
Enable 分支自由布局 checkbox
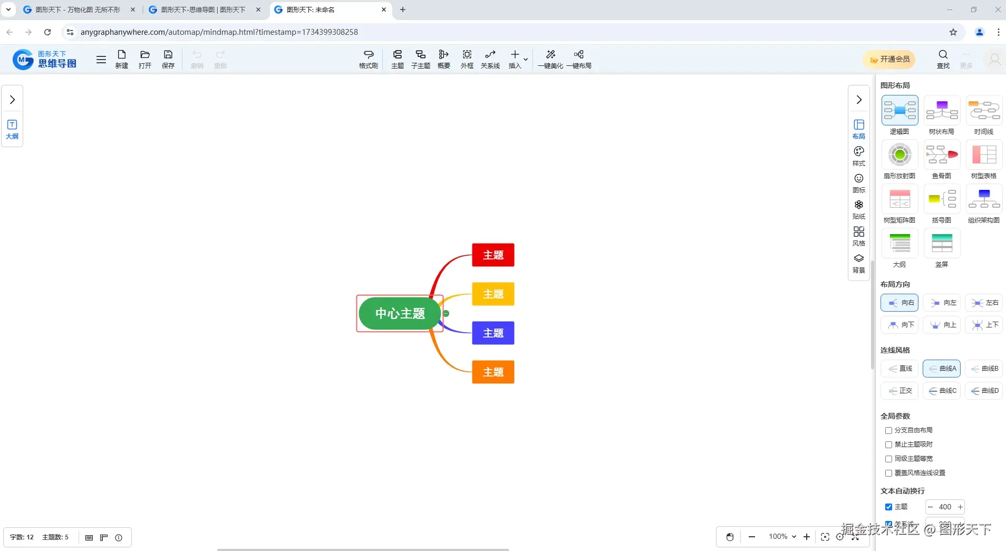(x=888, y=430)
